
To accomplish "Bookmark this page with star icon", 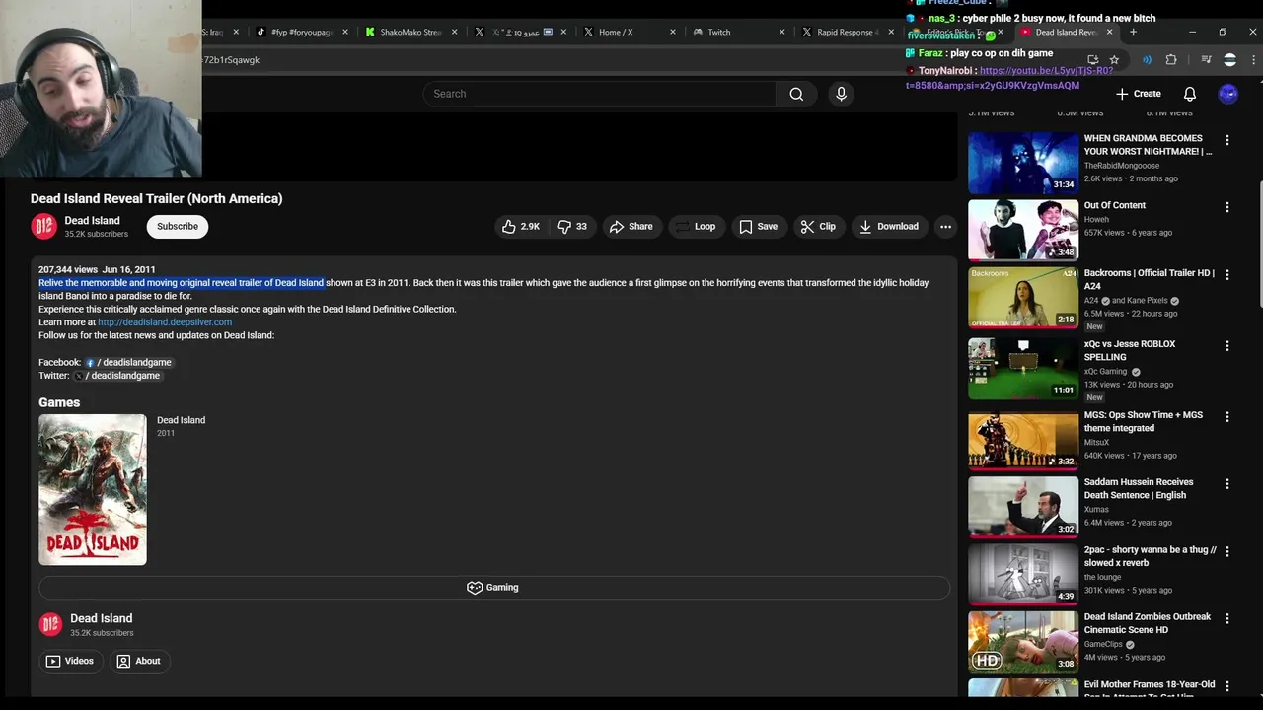I will tap(1114, 60).
